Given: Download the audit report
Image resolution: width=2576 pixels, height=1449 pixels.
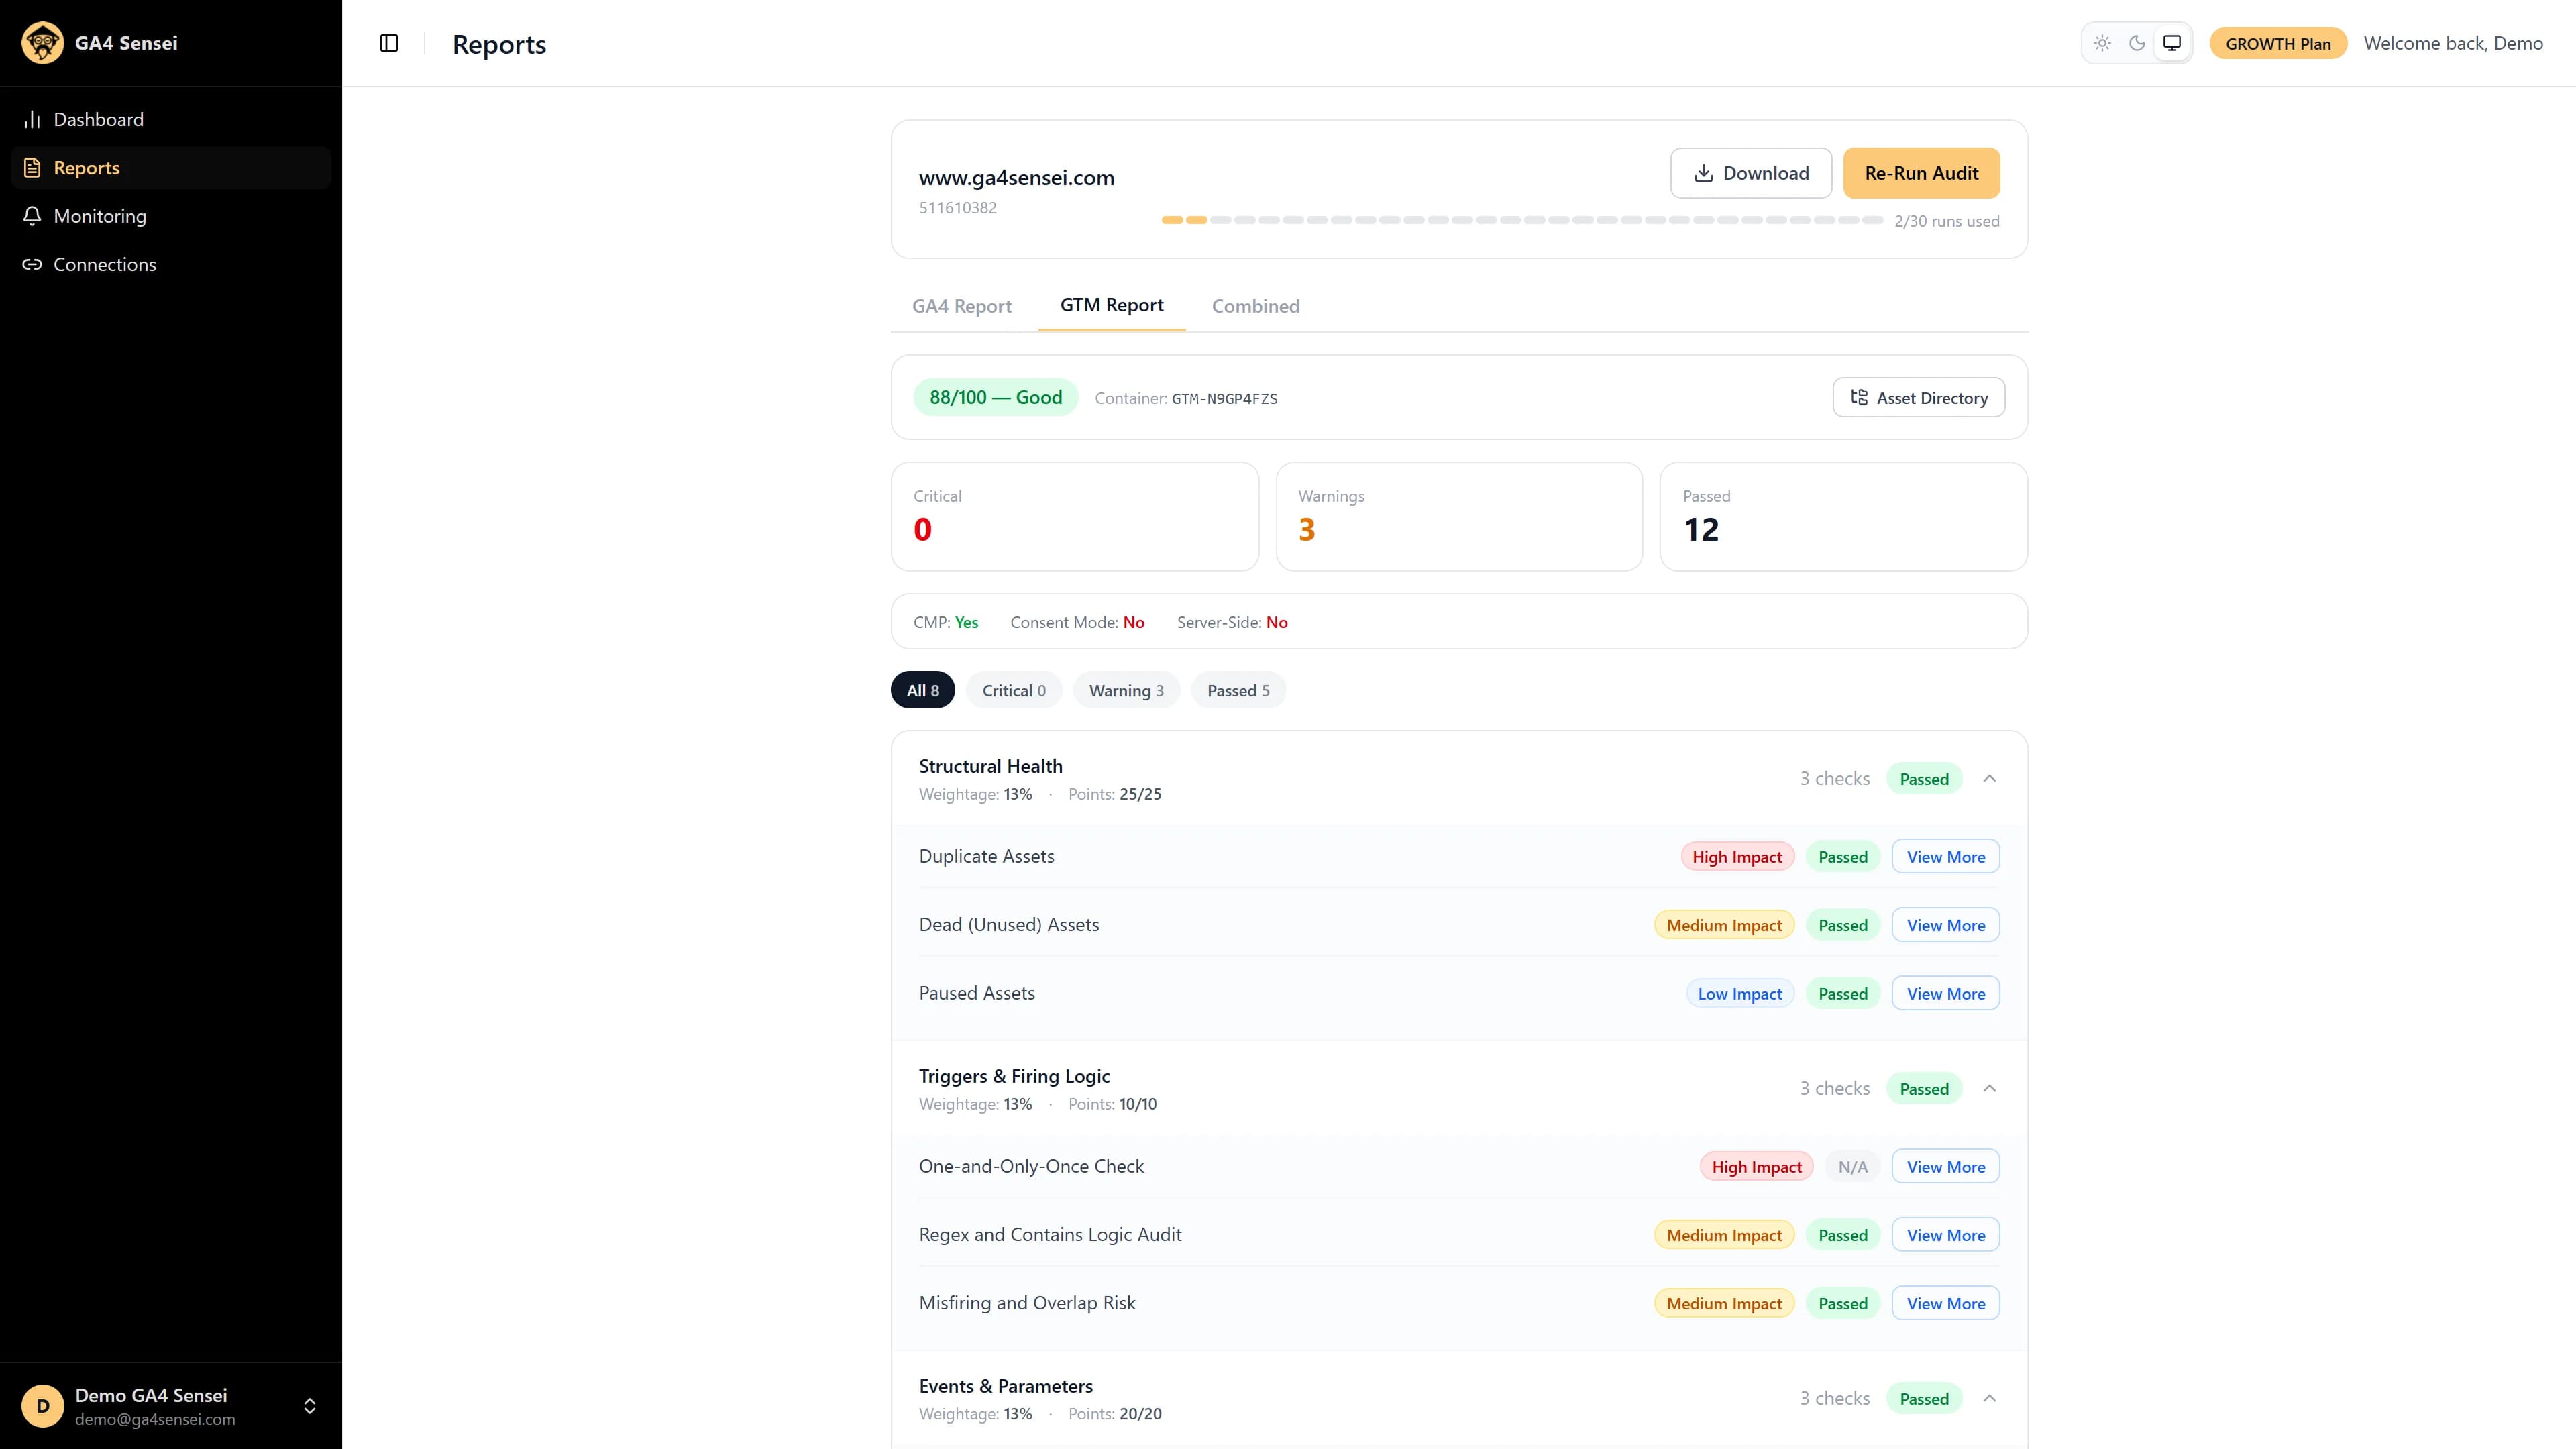Looking at the screenshot, I should (1751, 173).
